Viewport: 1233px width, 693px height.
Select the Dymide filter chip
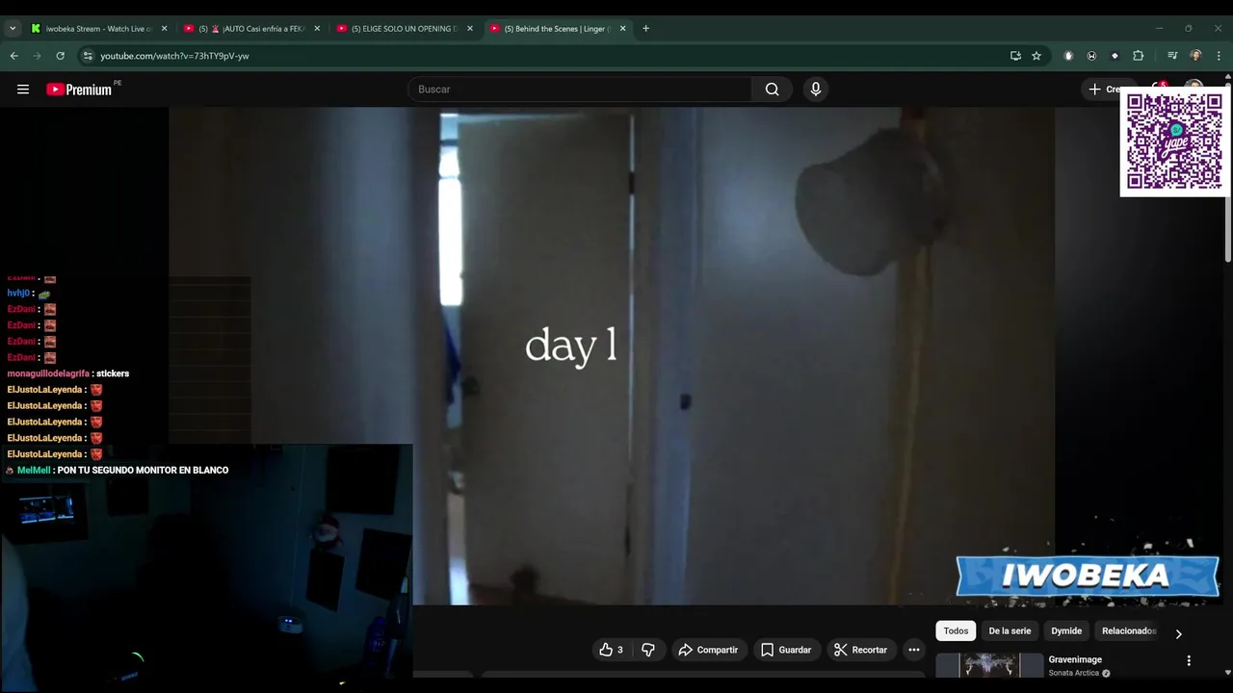click(x=1066, y=631)
